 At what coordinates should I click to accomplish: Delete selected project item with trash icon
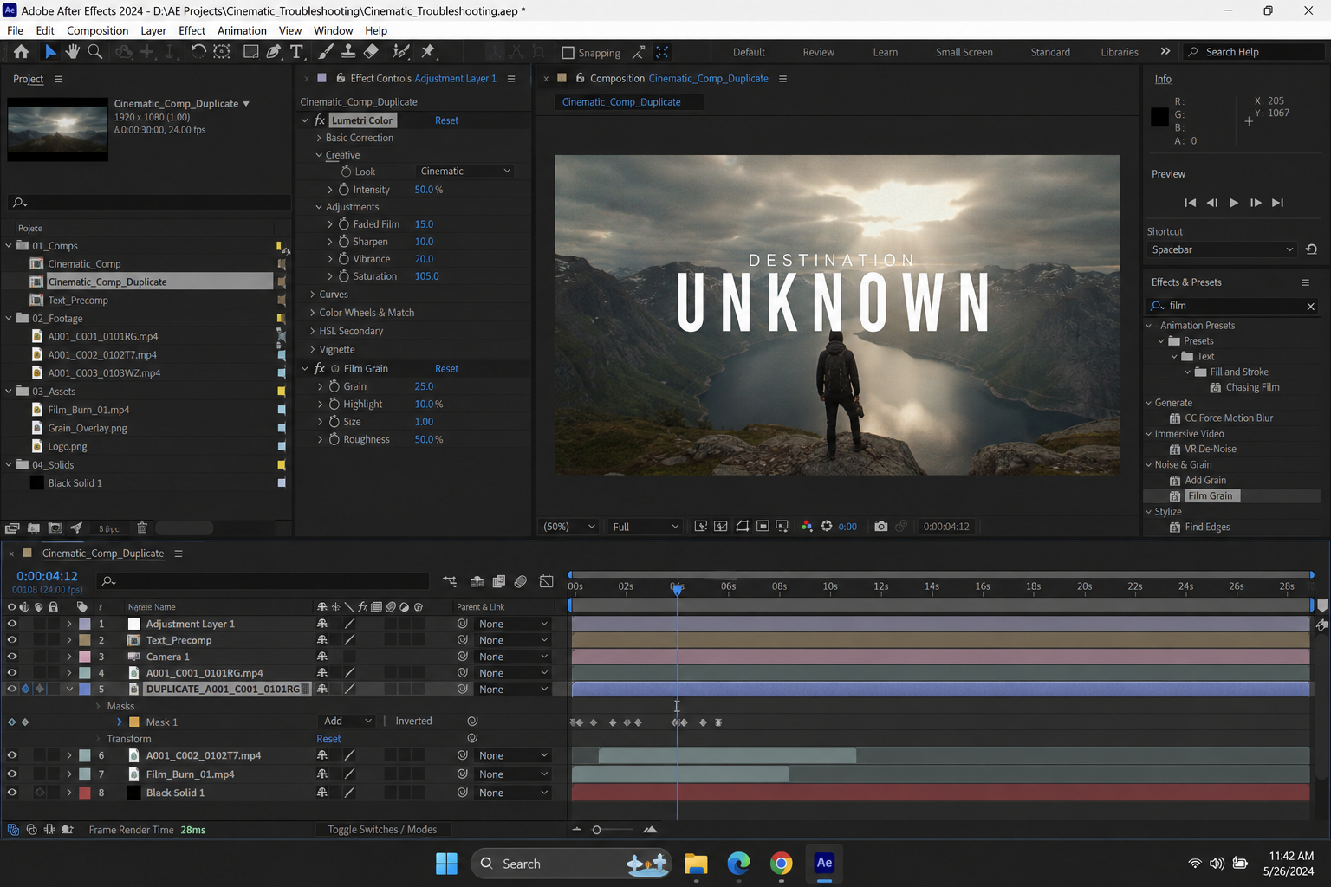[x=142, y=528]
